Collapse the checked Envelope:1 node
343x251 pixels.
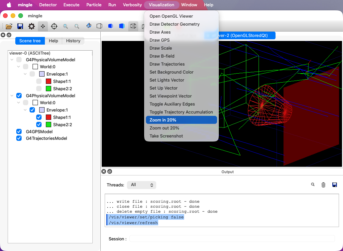[25, 110]
